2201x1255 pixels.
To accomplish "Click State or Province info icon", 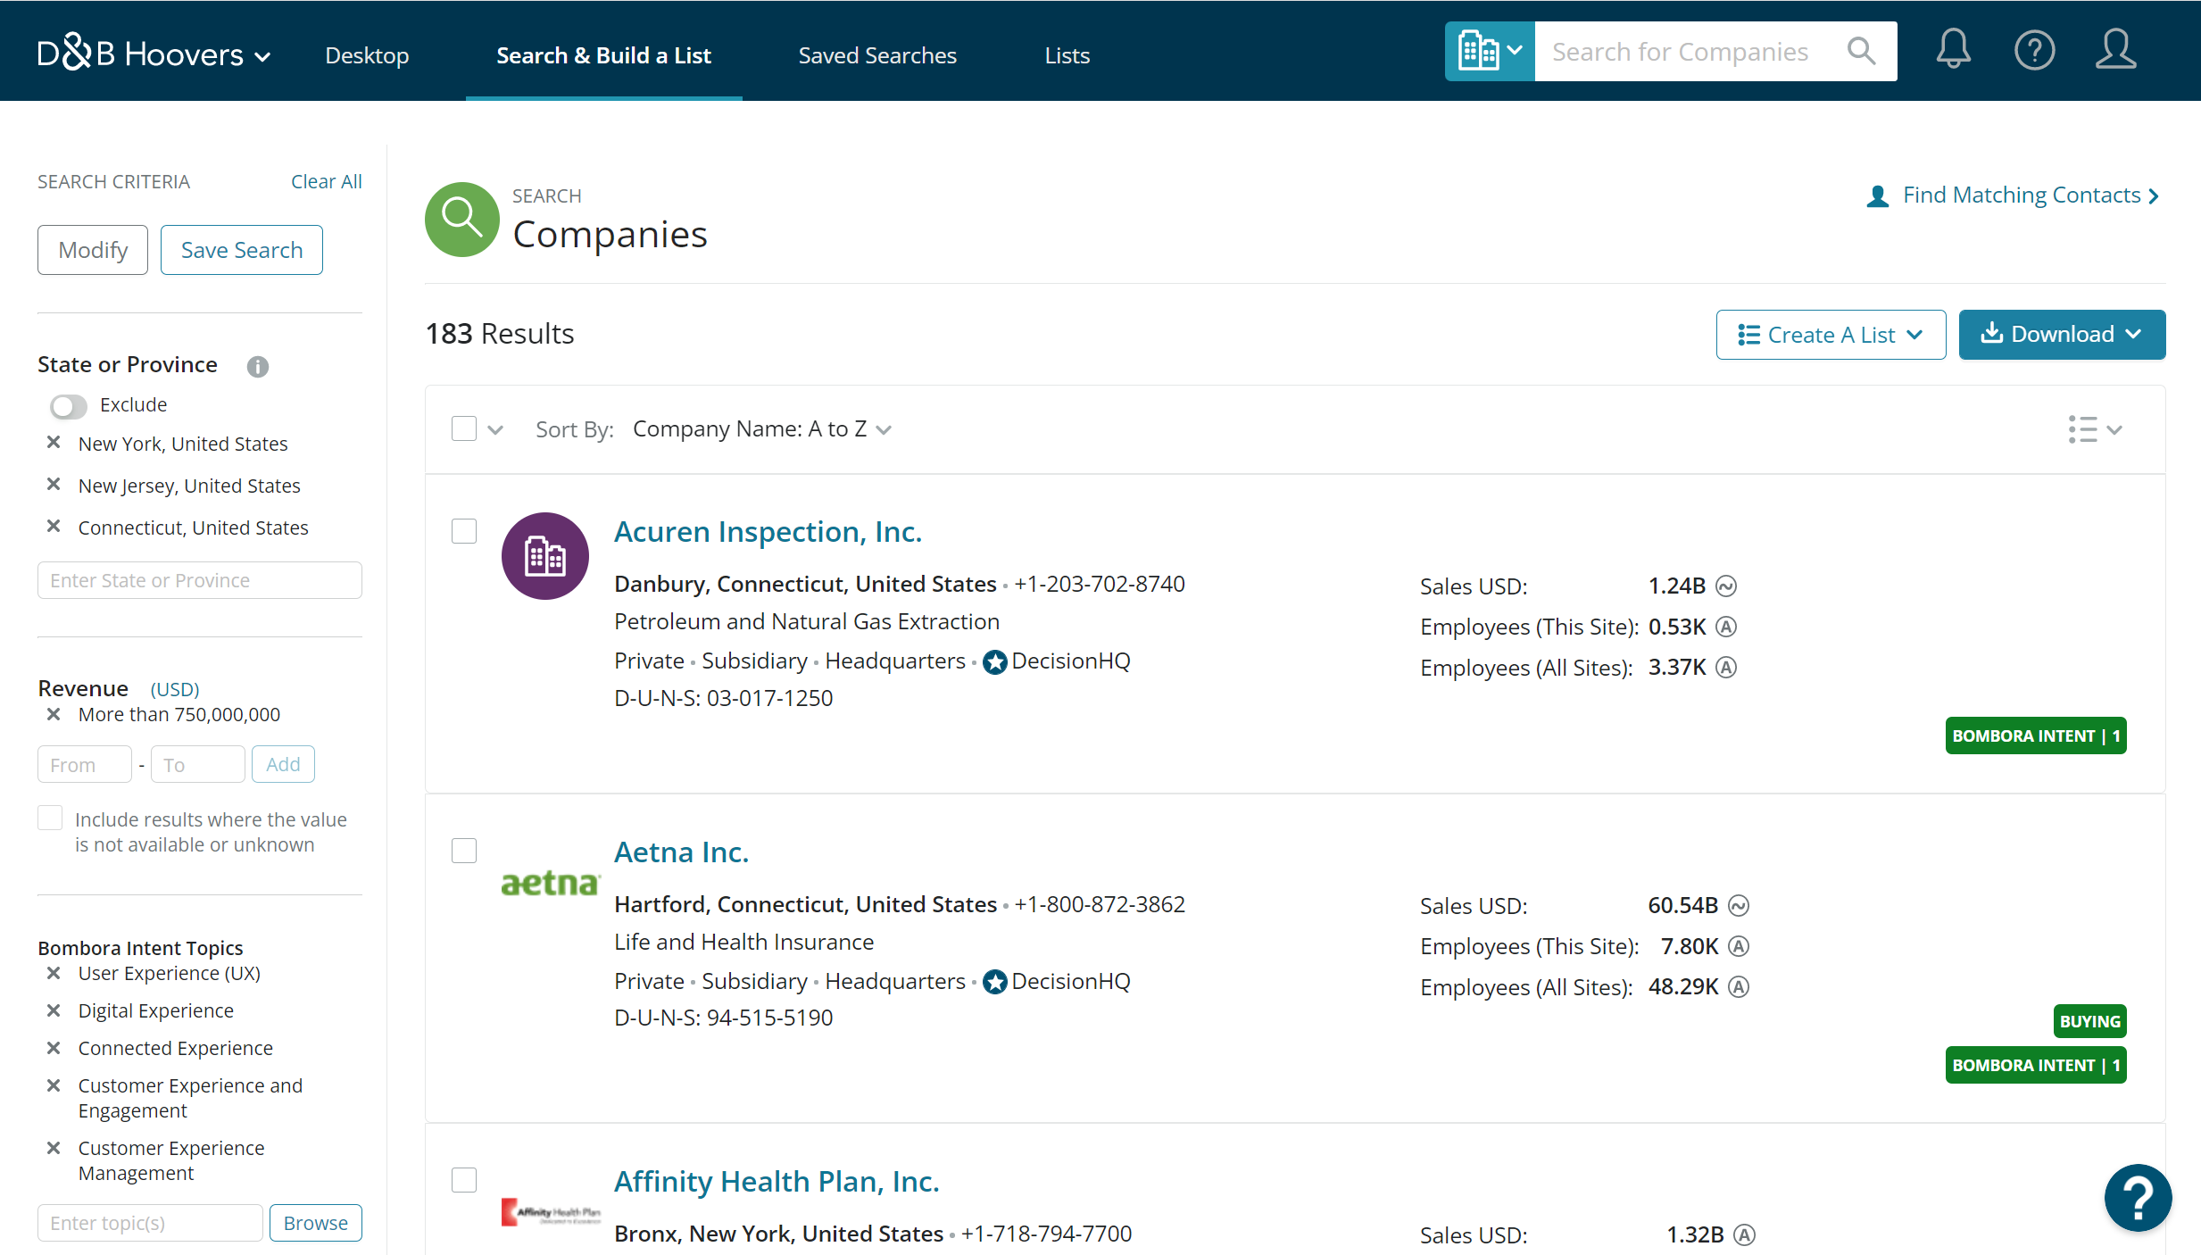I will pos(258,366).
